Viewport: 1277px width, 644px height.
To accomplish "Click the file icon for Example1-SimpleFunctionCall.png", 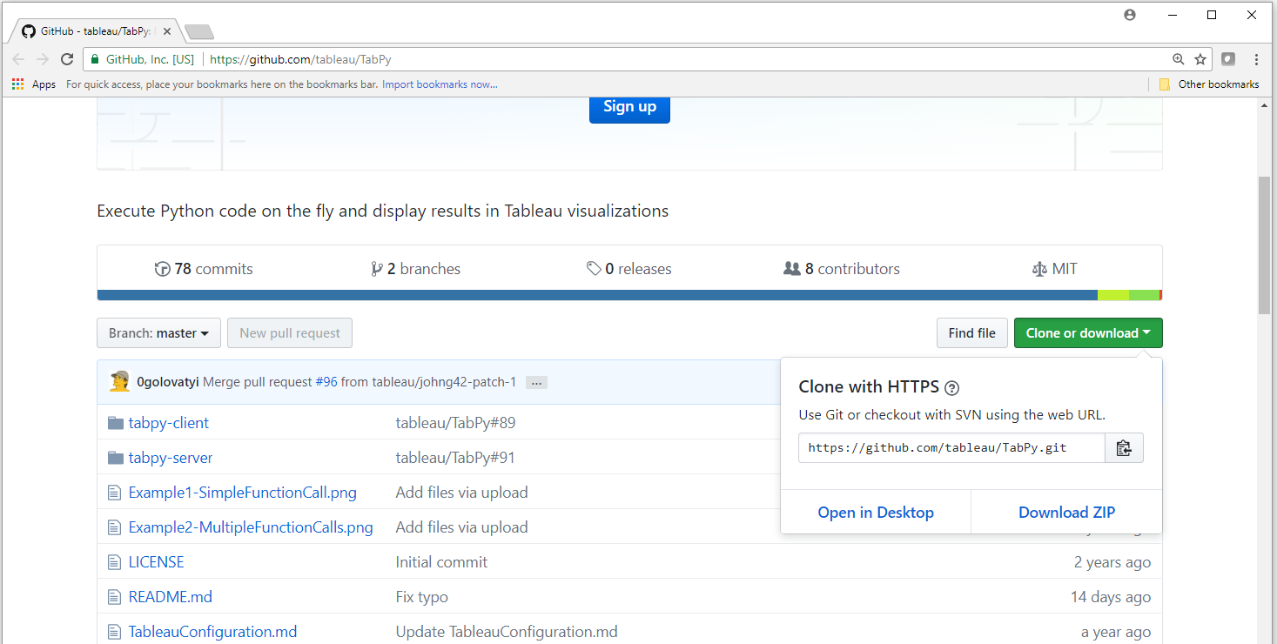I will tap(114, 493).
